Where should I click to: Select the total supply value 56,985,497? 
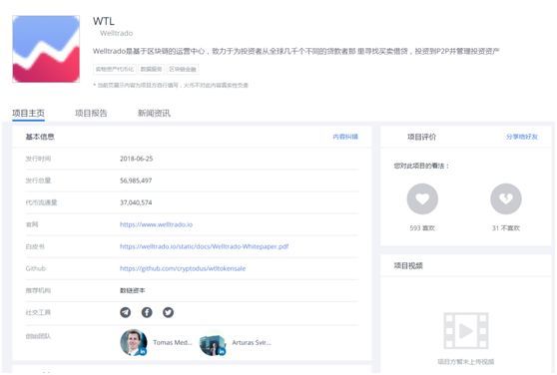[x=136, y=181]
